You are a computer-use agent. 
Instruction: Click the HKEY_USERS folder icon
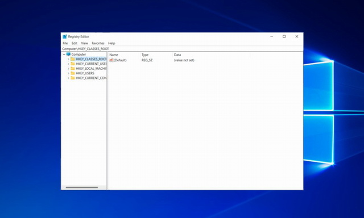tap(73, 73)
